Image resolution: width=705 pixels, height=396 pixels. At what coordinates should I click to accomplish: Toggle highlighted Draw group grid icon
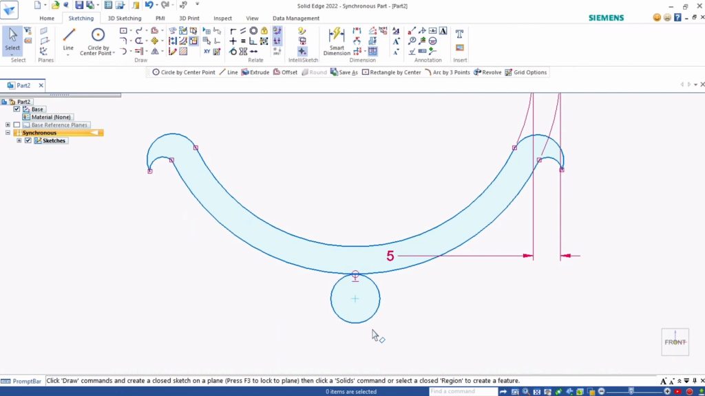coord(193,41)
